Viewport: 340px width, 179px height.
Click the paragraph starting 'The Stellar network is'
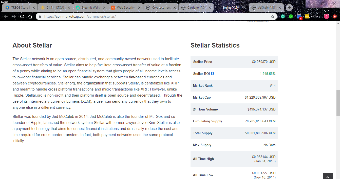tap(97, 83)
